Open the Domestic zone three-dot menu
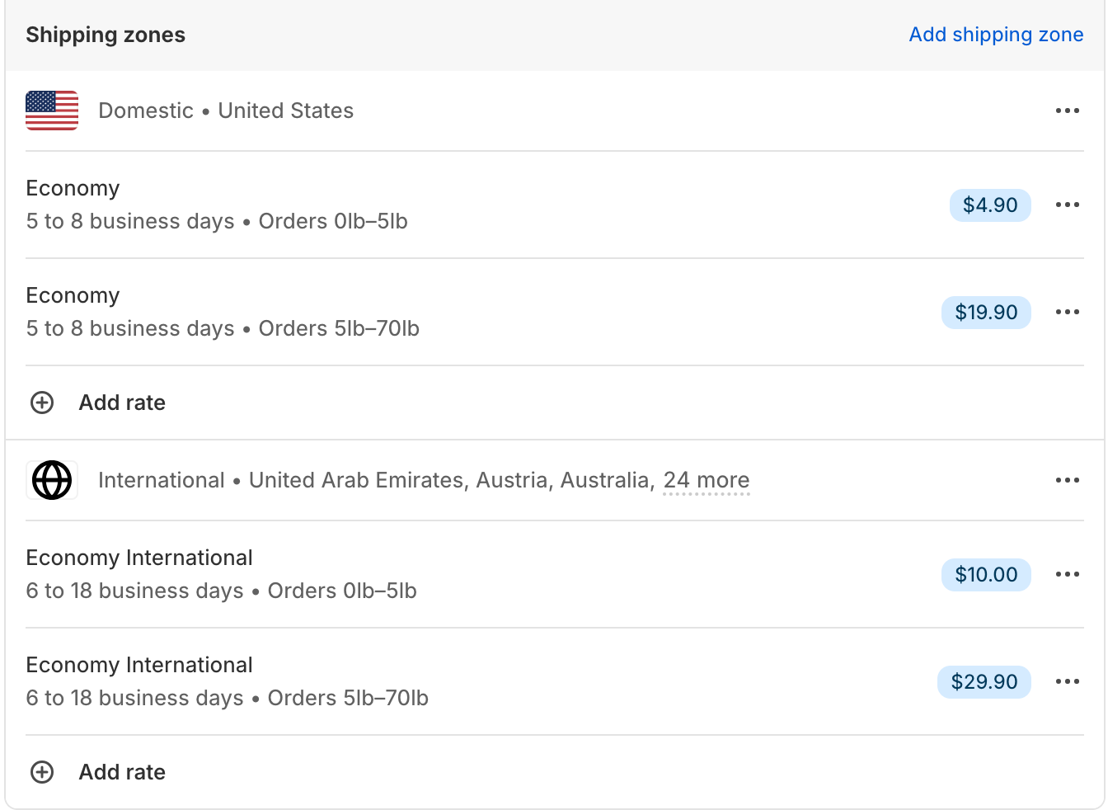The image size is (1108, 810). pyautogui.click(x=1067, y=111)
